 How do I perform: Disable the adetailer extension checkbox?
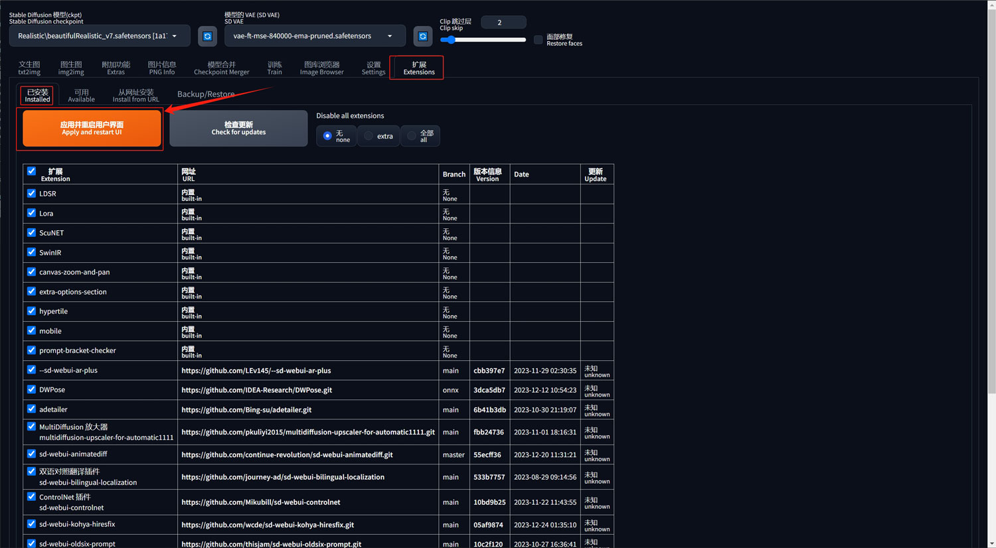click(31, 409)
